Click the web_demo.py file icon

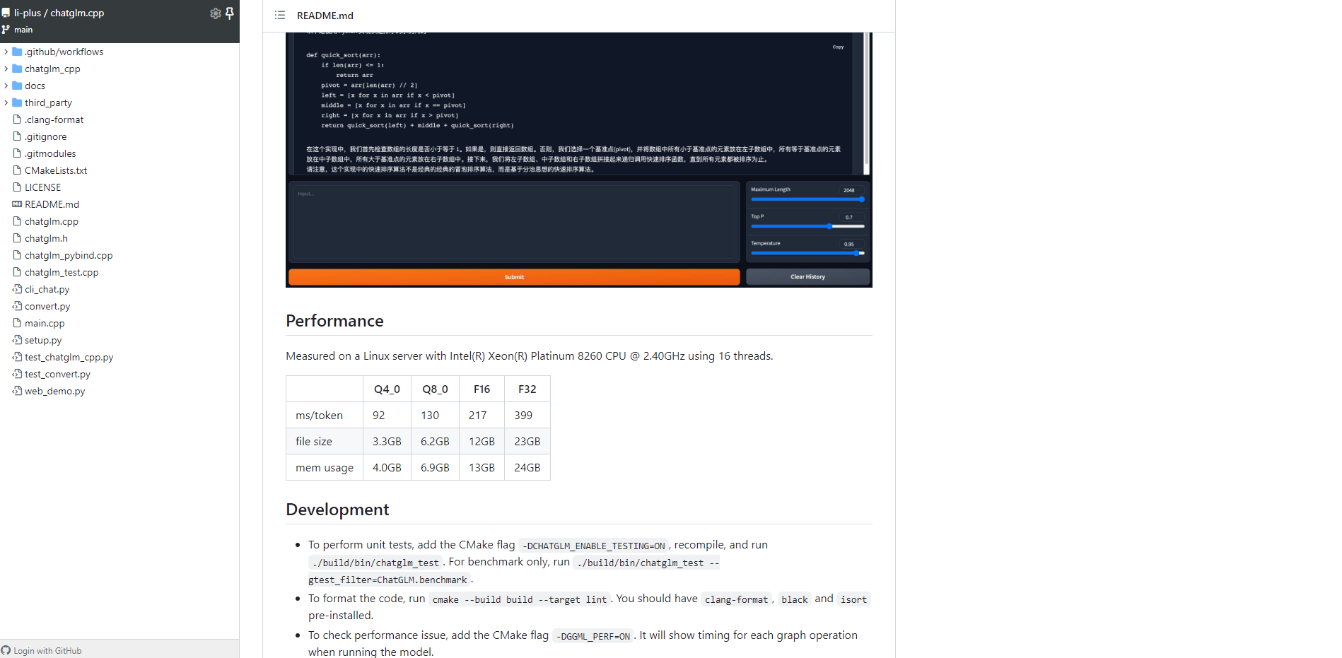pyautogui.click(x=17, y=391)
